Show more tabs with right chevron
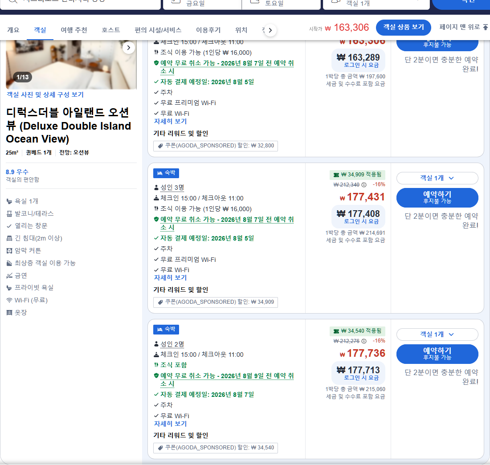Screen dimensions: 490x465 pyautogui.click(x=270, y=30)
